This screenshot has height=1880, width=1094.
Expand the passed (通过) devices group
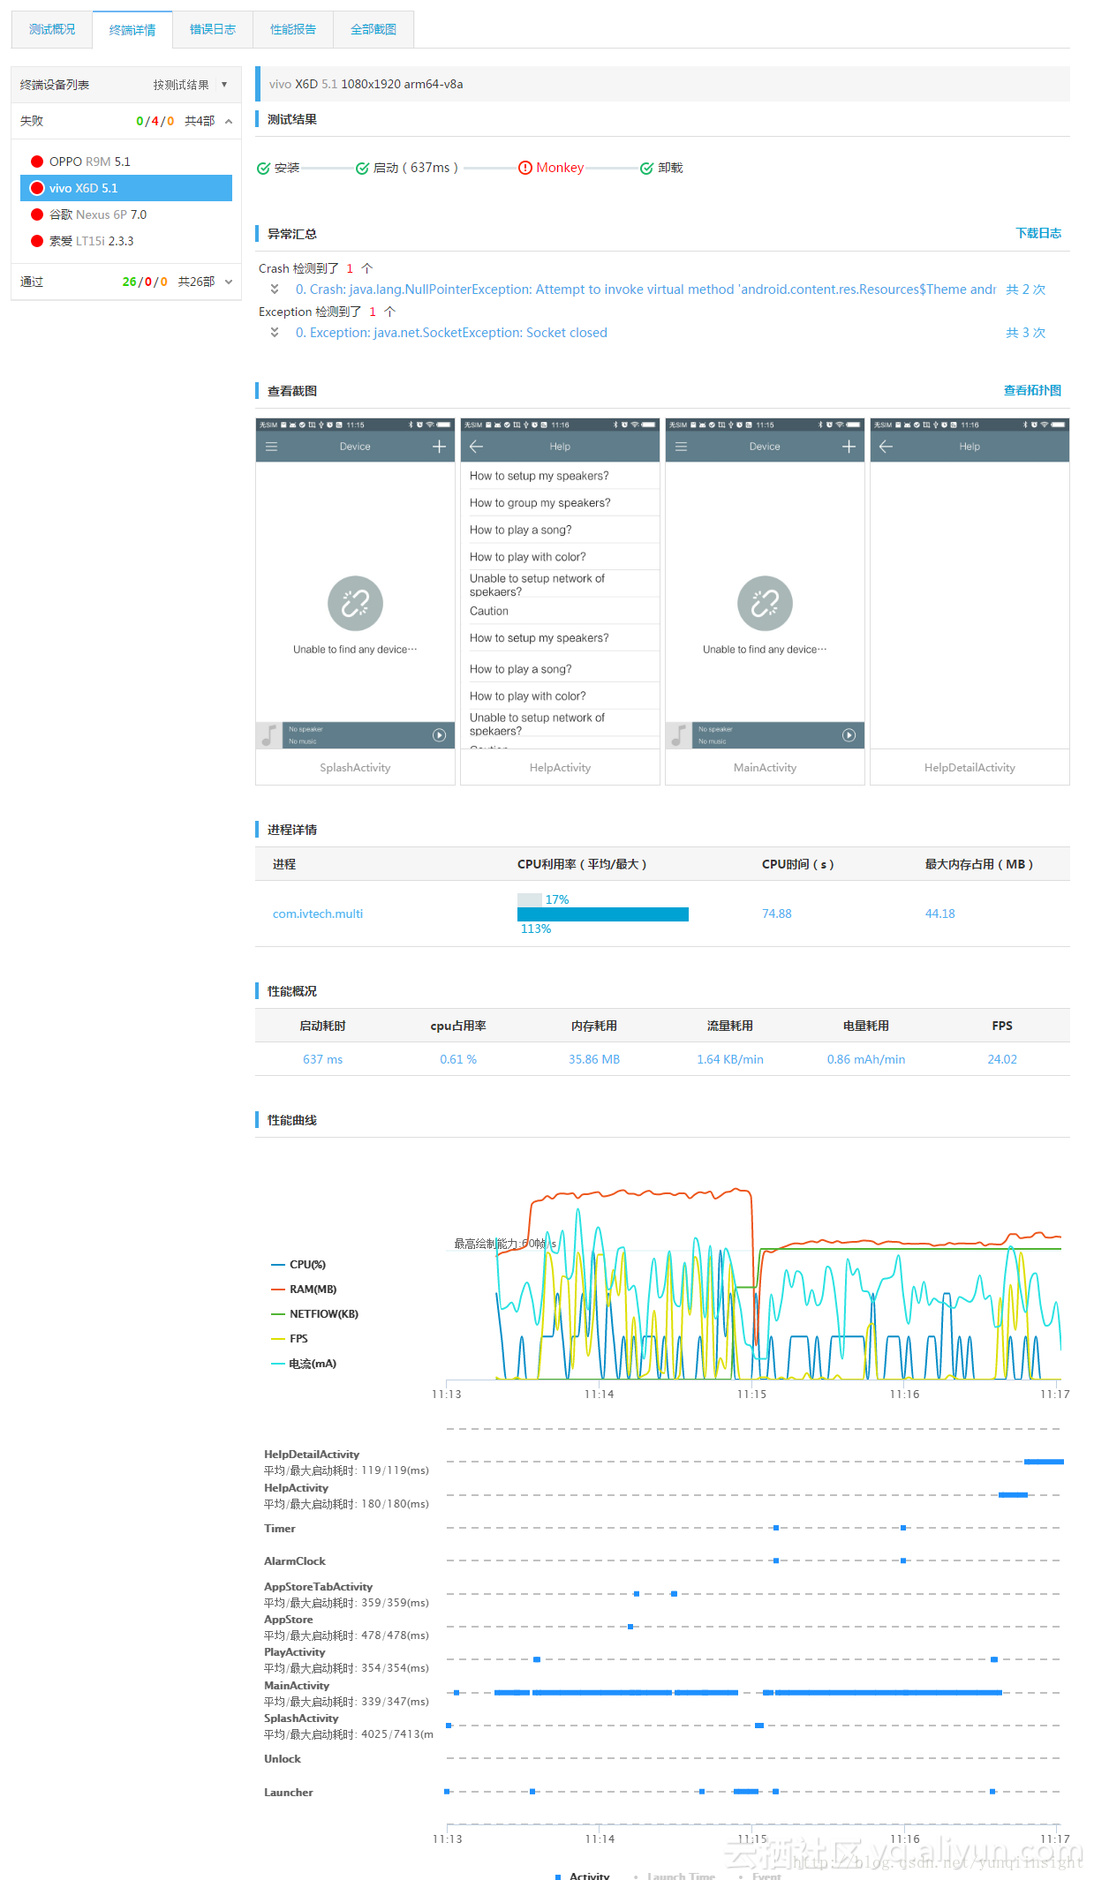pos(229,282)
